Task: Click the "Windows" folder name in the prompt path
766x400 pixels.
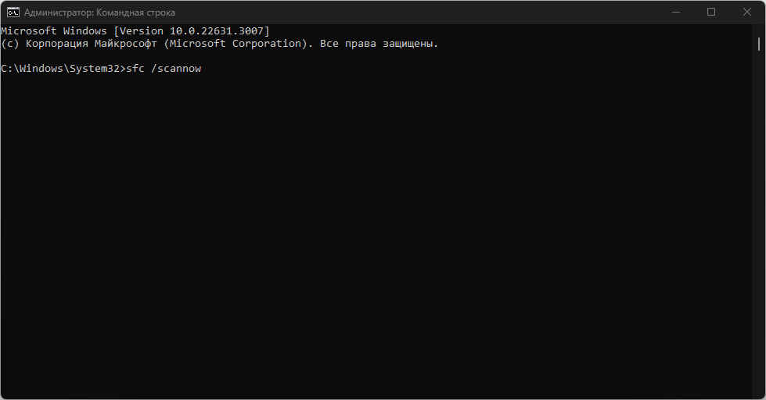Action: (41, 69)
